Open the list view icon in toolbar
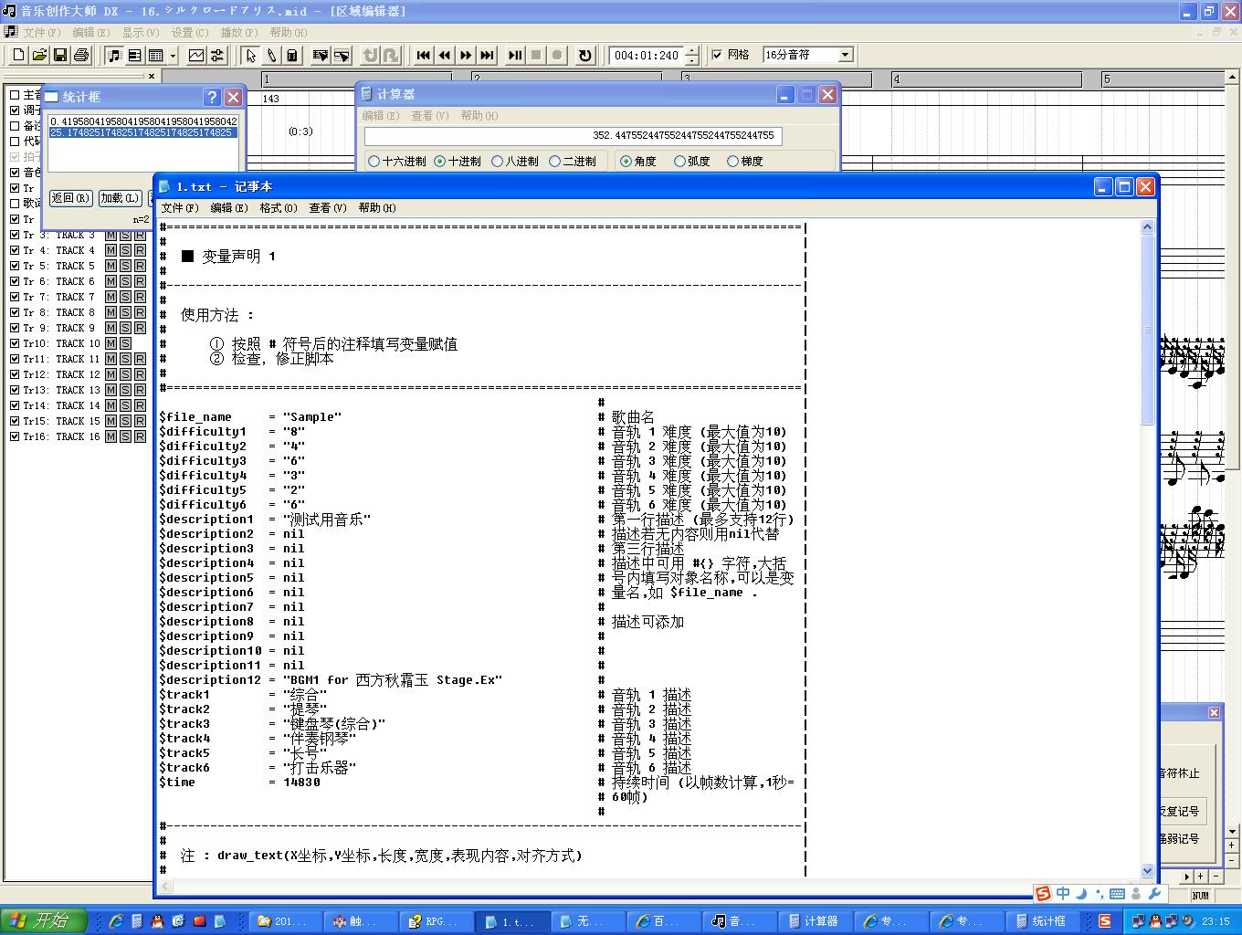 coord(156,56)
